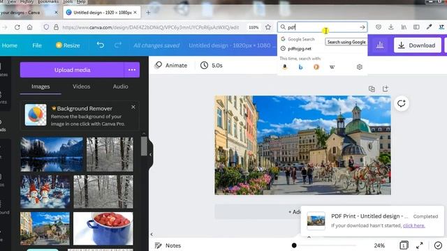This screenshot has height=251, width=447.
Task: Select the pdftojpg.net search suggestion
Action: coord(323,49)
